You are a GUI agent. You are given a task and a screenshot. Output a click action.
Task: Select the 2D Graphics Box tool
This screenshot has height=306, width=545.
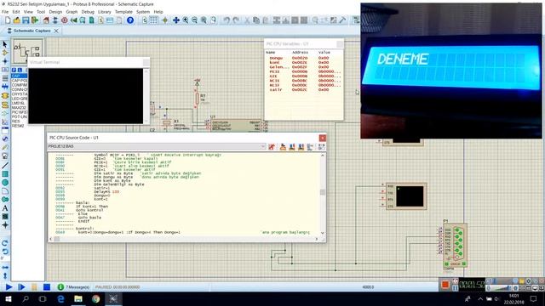5,173
